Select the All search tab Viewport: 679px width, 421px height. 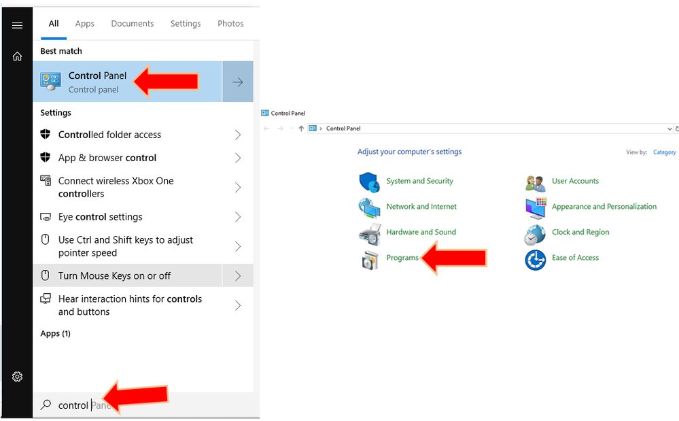tap(54, 24)
